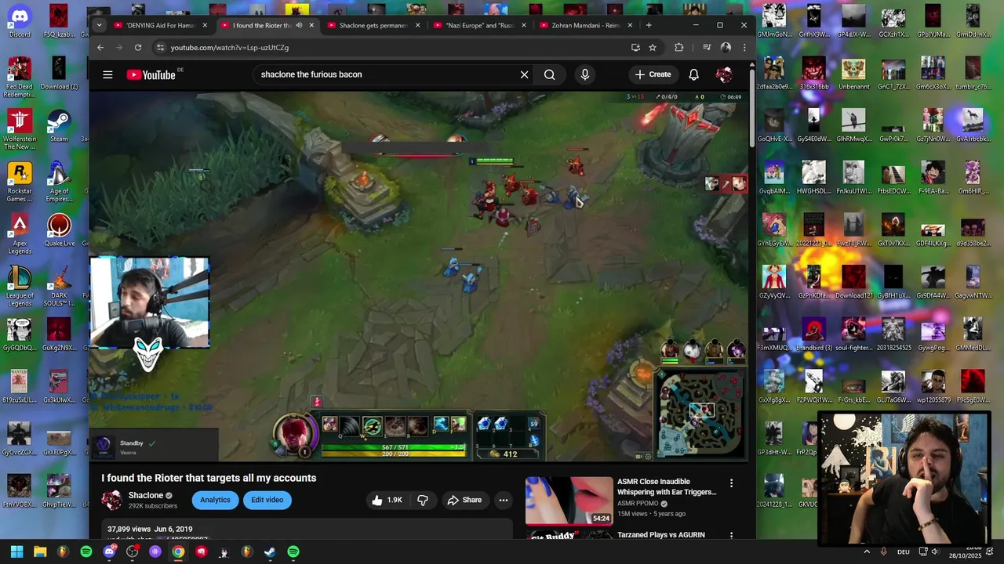Open Age of Empires desktop shortcut
Image resolution: width=1004 pixels, height=564 pixels.
point(59,182)
